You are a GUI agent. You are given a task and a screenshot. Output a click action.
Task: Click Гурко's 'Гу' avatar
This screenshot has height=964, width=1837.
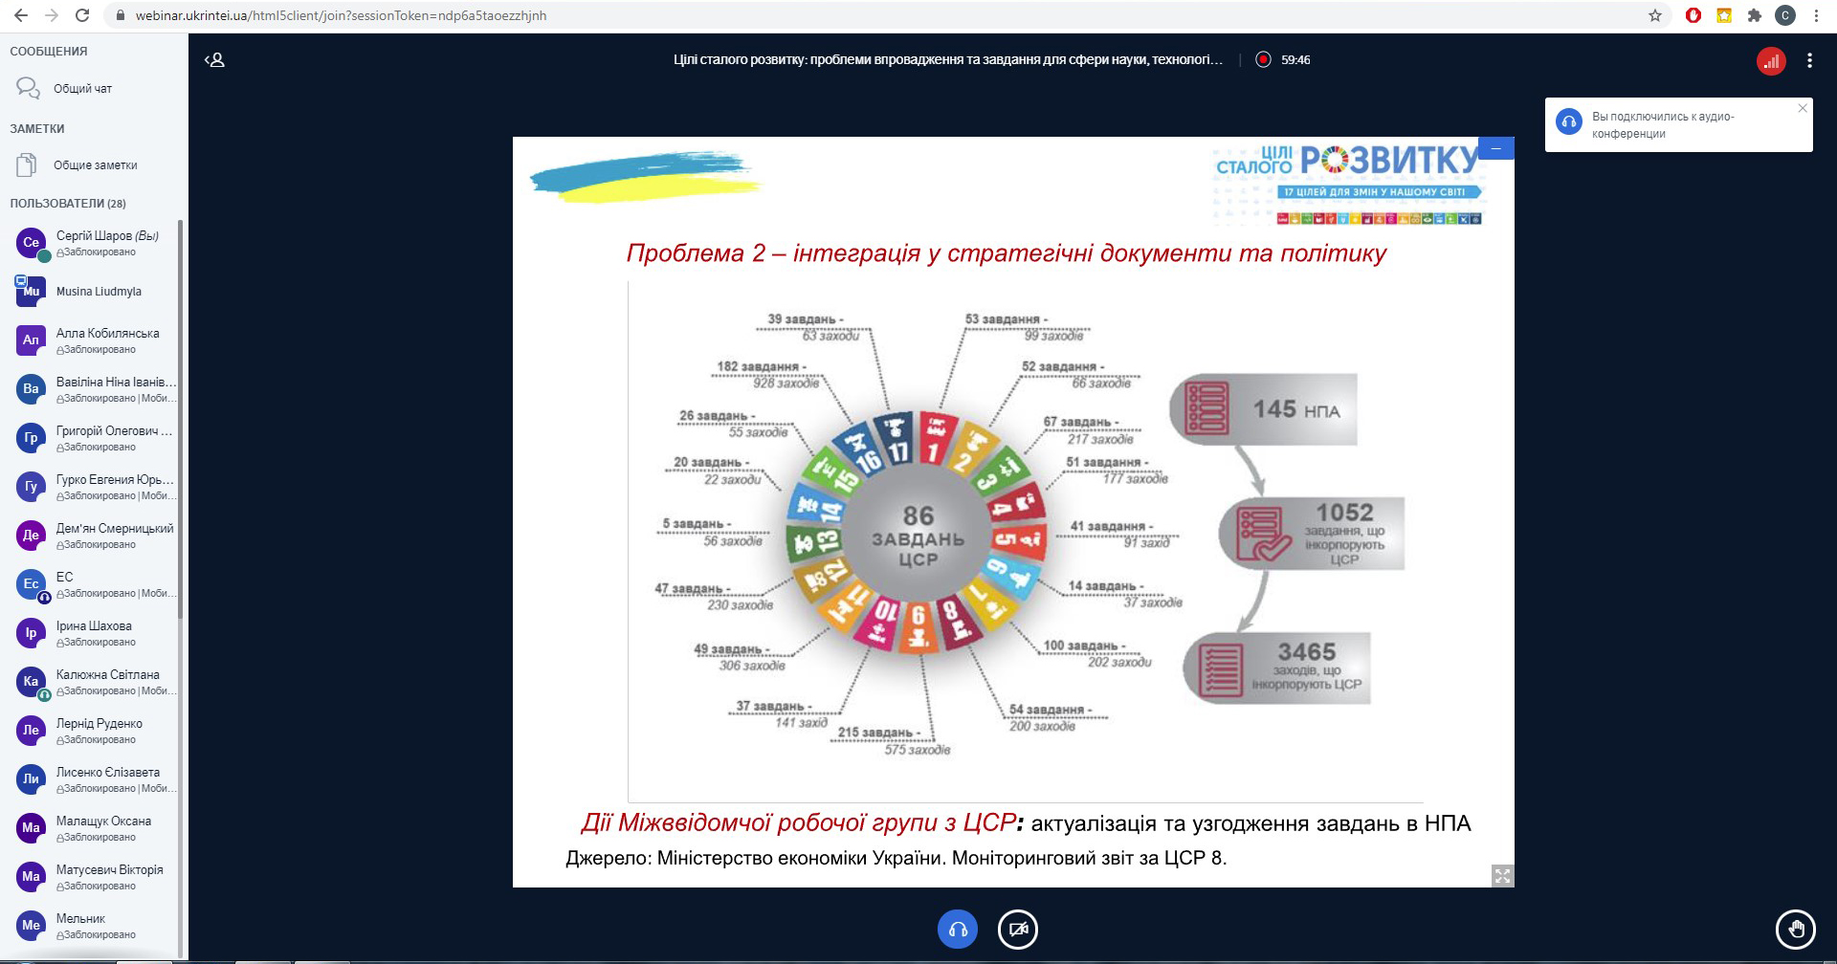pyautogui.click(x=32, y=487)
